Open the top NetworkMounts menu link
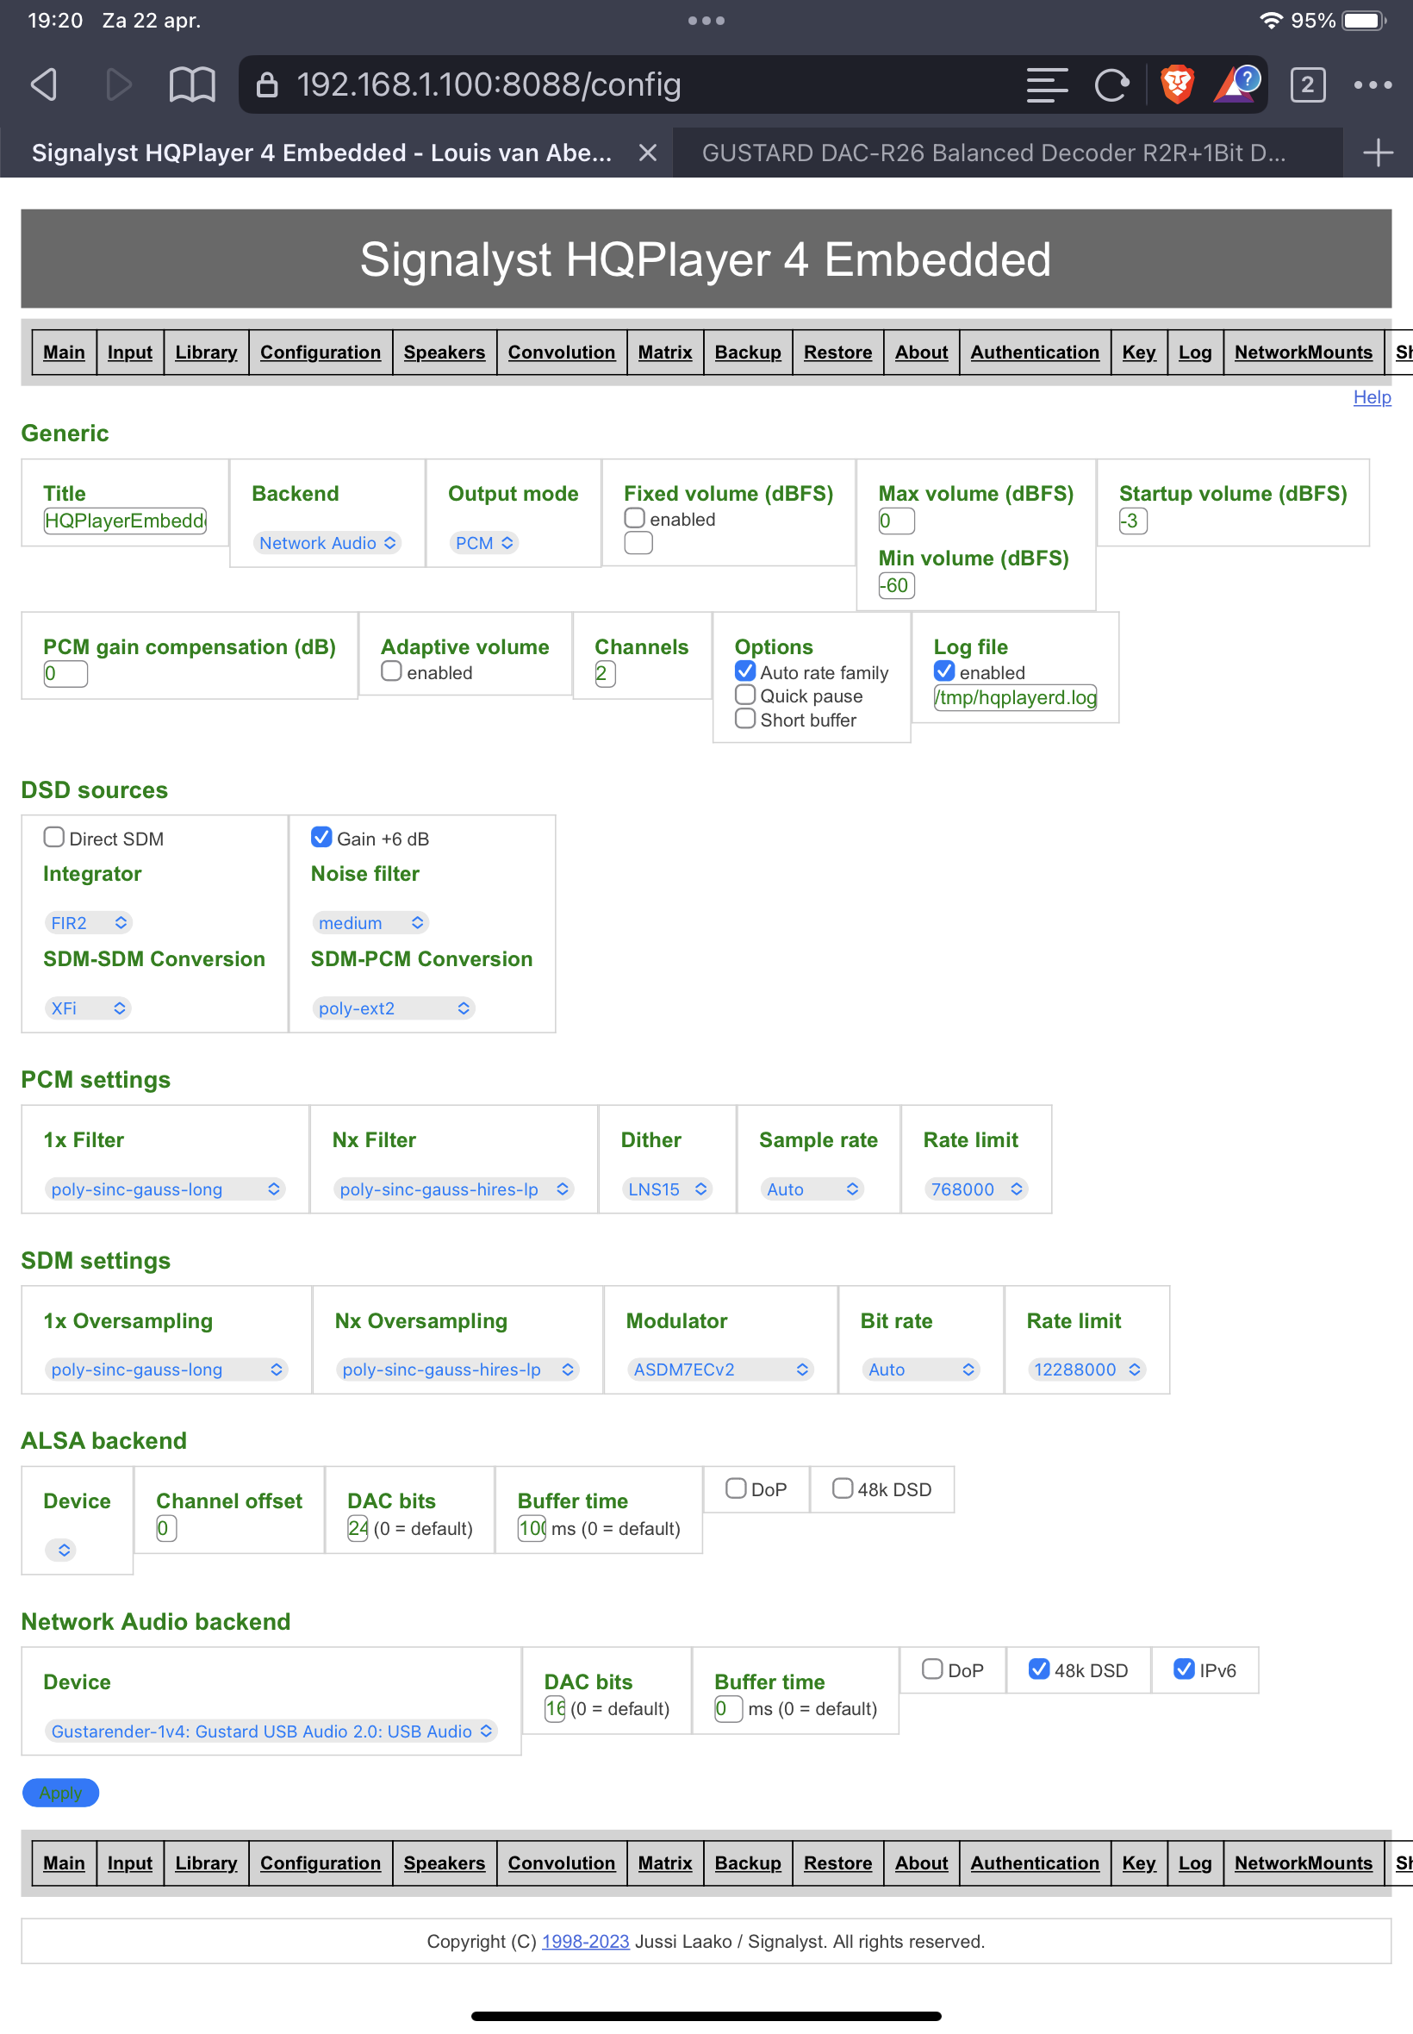1413x2034 pixels. tap(1304, 353)
